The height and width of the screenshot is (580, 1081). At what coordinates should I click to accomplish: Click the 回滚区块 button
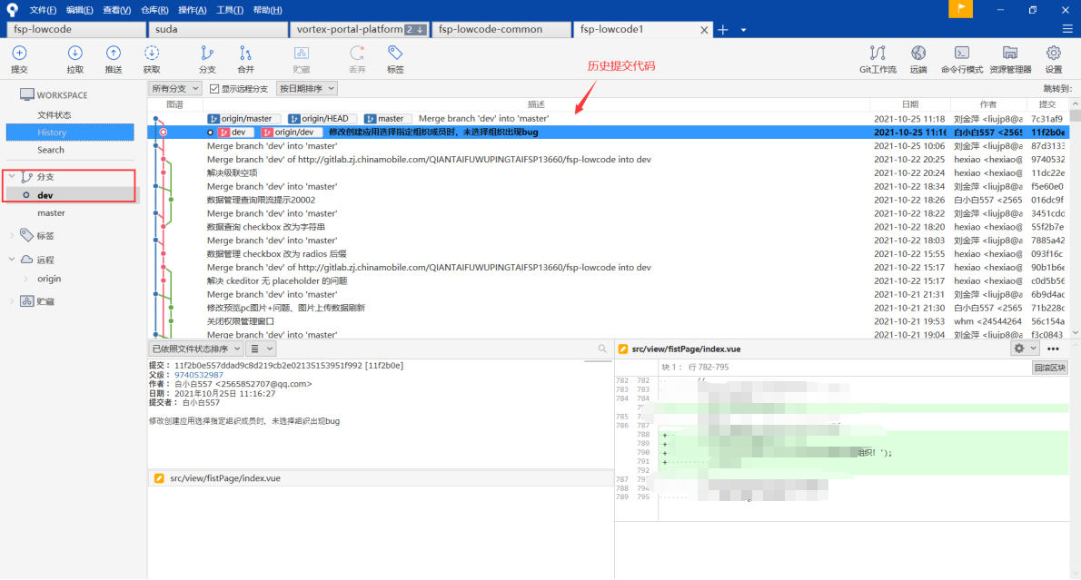[1049, 367]
